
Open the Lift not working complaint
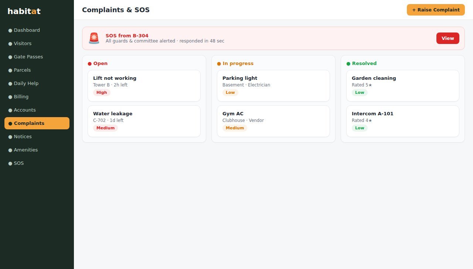tap(144, 86)
